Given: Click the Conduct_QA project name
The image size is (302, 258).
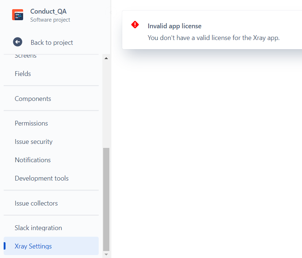Looking at the screenshot, I should click(48, 11).
